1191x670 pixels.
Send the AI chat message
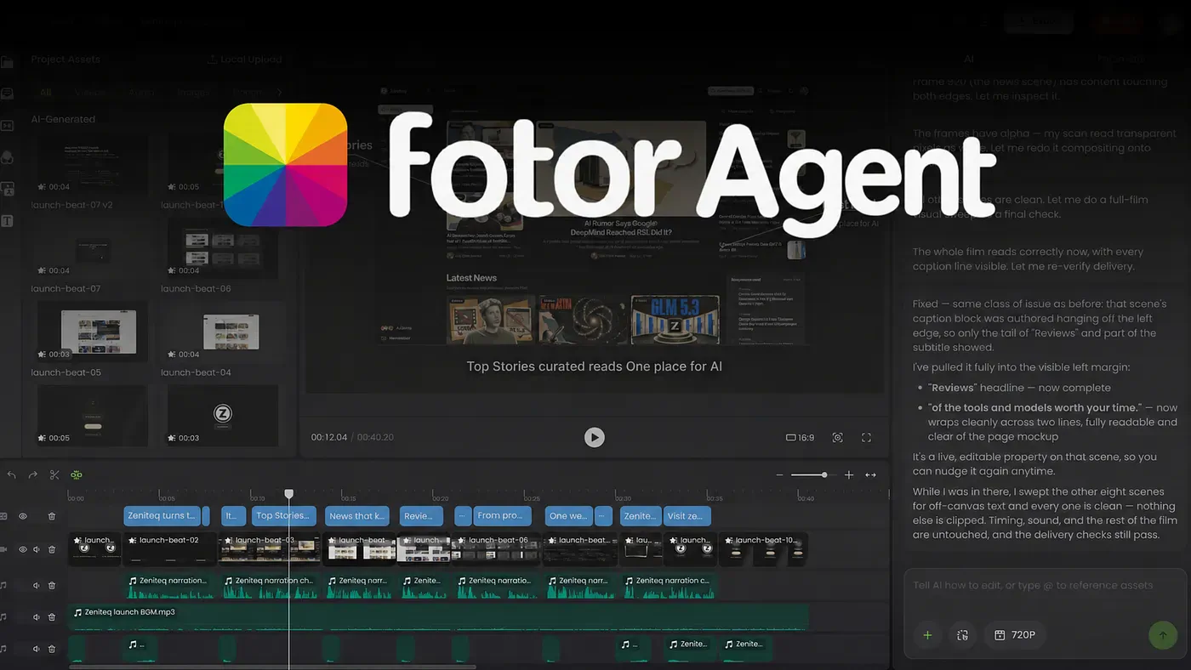point(1162,634)
